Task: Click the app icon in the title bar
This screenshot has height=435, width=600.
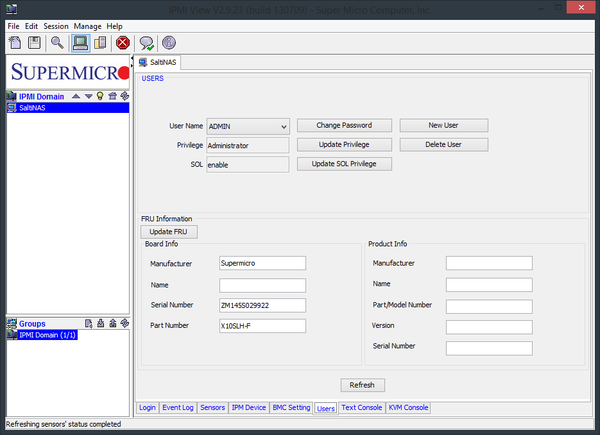Action: [12, 9]
